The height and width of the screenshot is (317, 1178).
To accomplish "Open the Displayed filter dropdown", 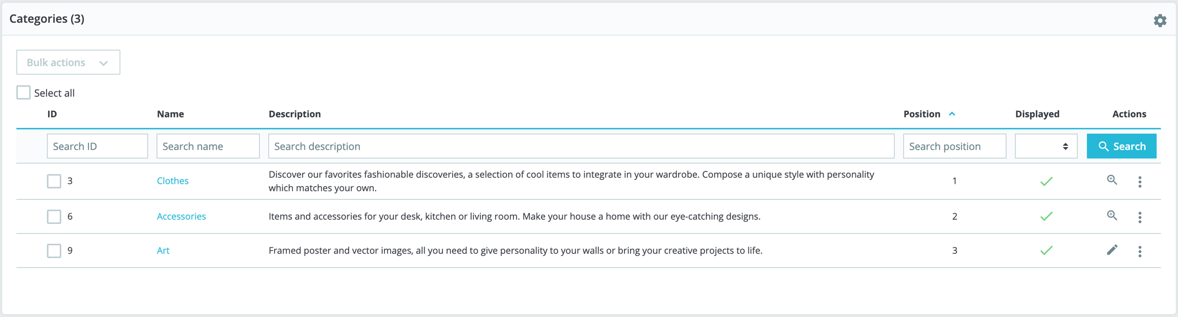I will click(x=1046, y=146).
